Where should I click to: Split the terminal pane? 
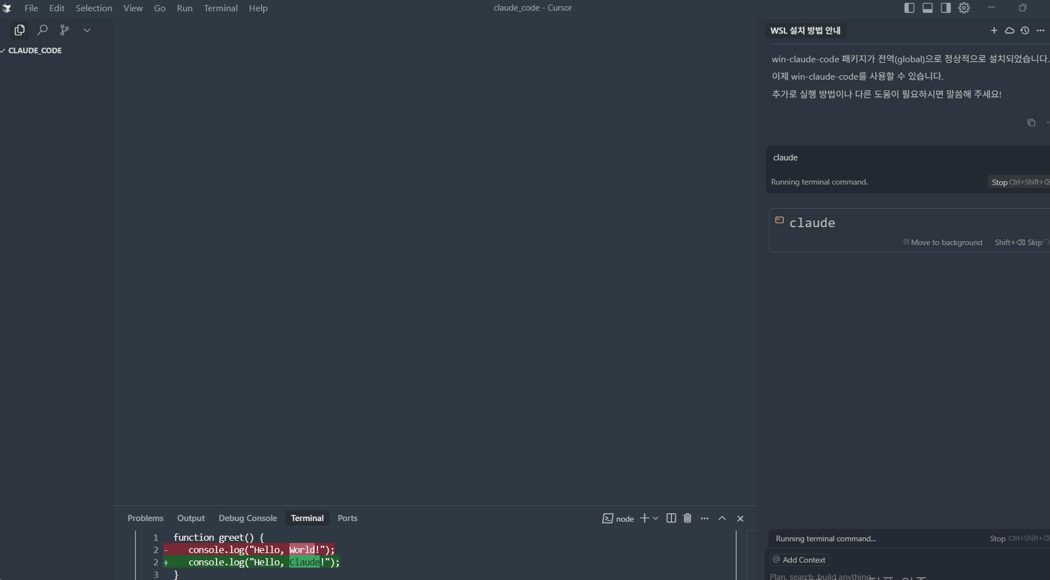coord(671,518)
